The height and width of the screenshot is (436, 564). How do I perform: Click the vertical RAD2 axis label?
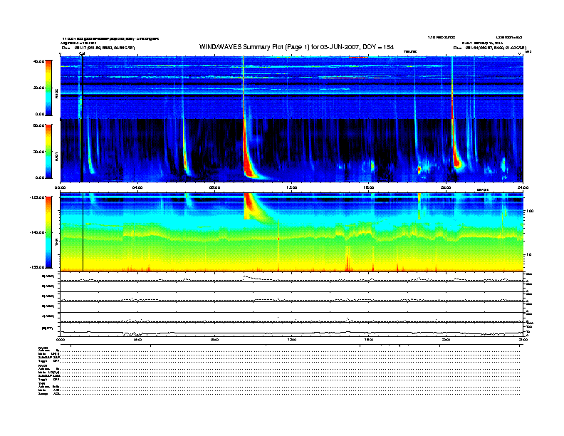pyautogui.click(x=56, y=93)
